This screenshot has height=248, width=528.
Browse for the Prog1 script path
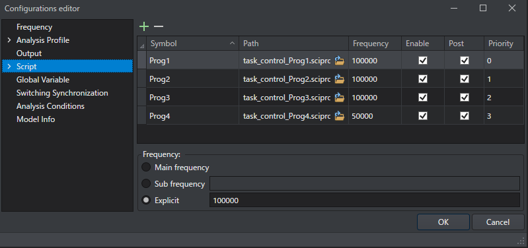pyautogui.click(x=340, y=61)
